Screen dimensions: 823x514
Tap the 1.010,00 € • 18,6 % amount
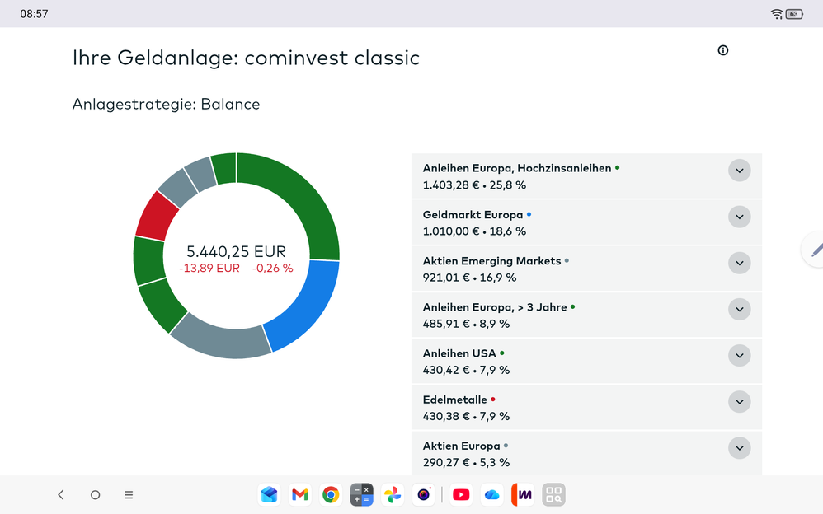(x=474, y=231)
